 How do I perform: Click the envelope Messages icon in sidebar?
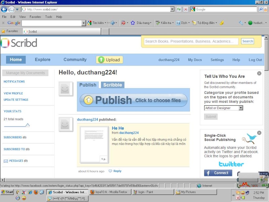(6, 161)
